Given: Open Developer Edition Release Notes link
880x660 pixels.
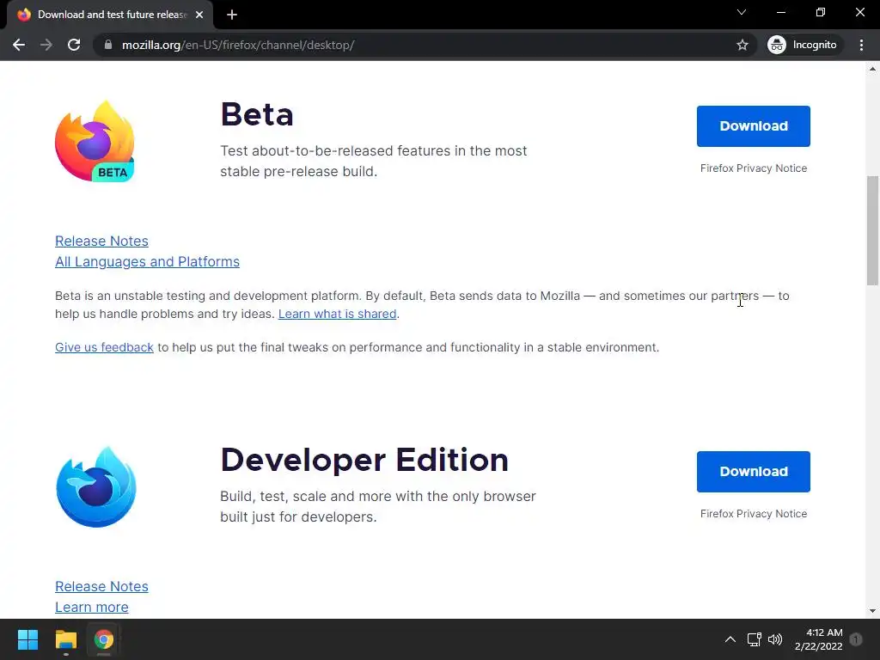Looking at the screenshot, I should click(101, 586).
